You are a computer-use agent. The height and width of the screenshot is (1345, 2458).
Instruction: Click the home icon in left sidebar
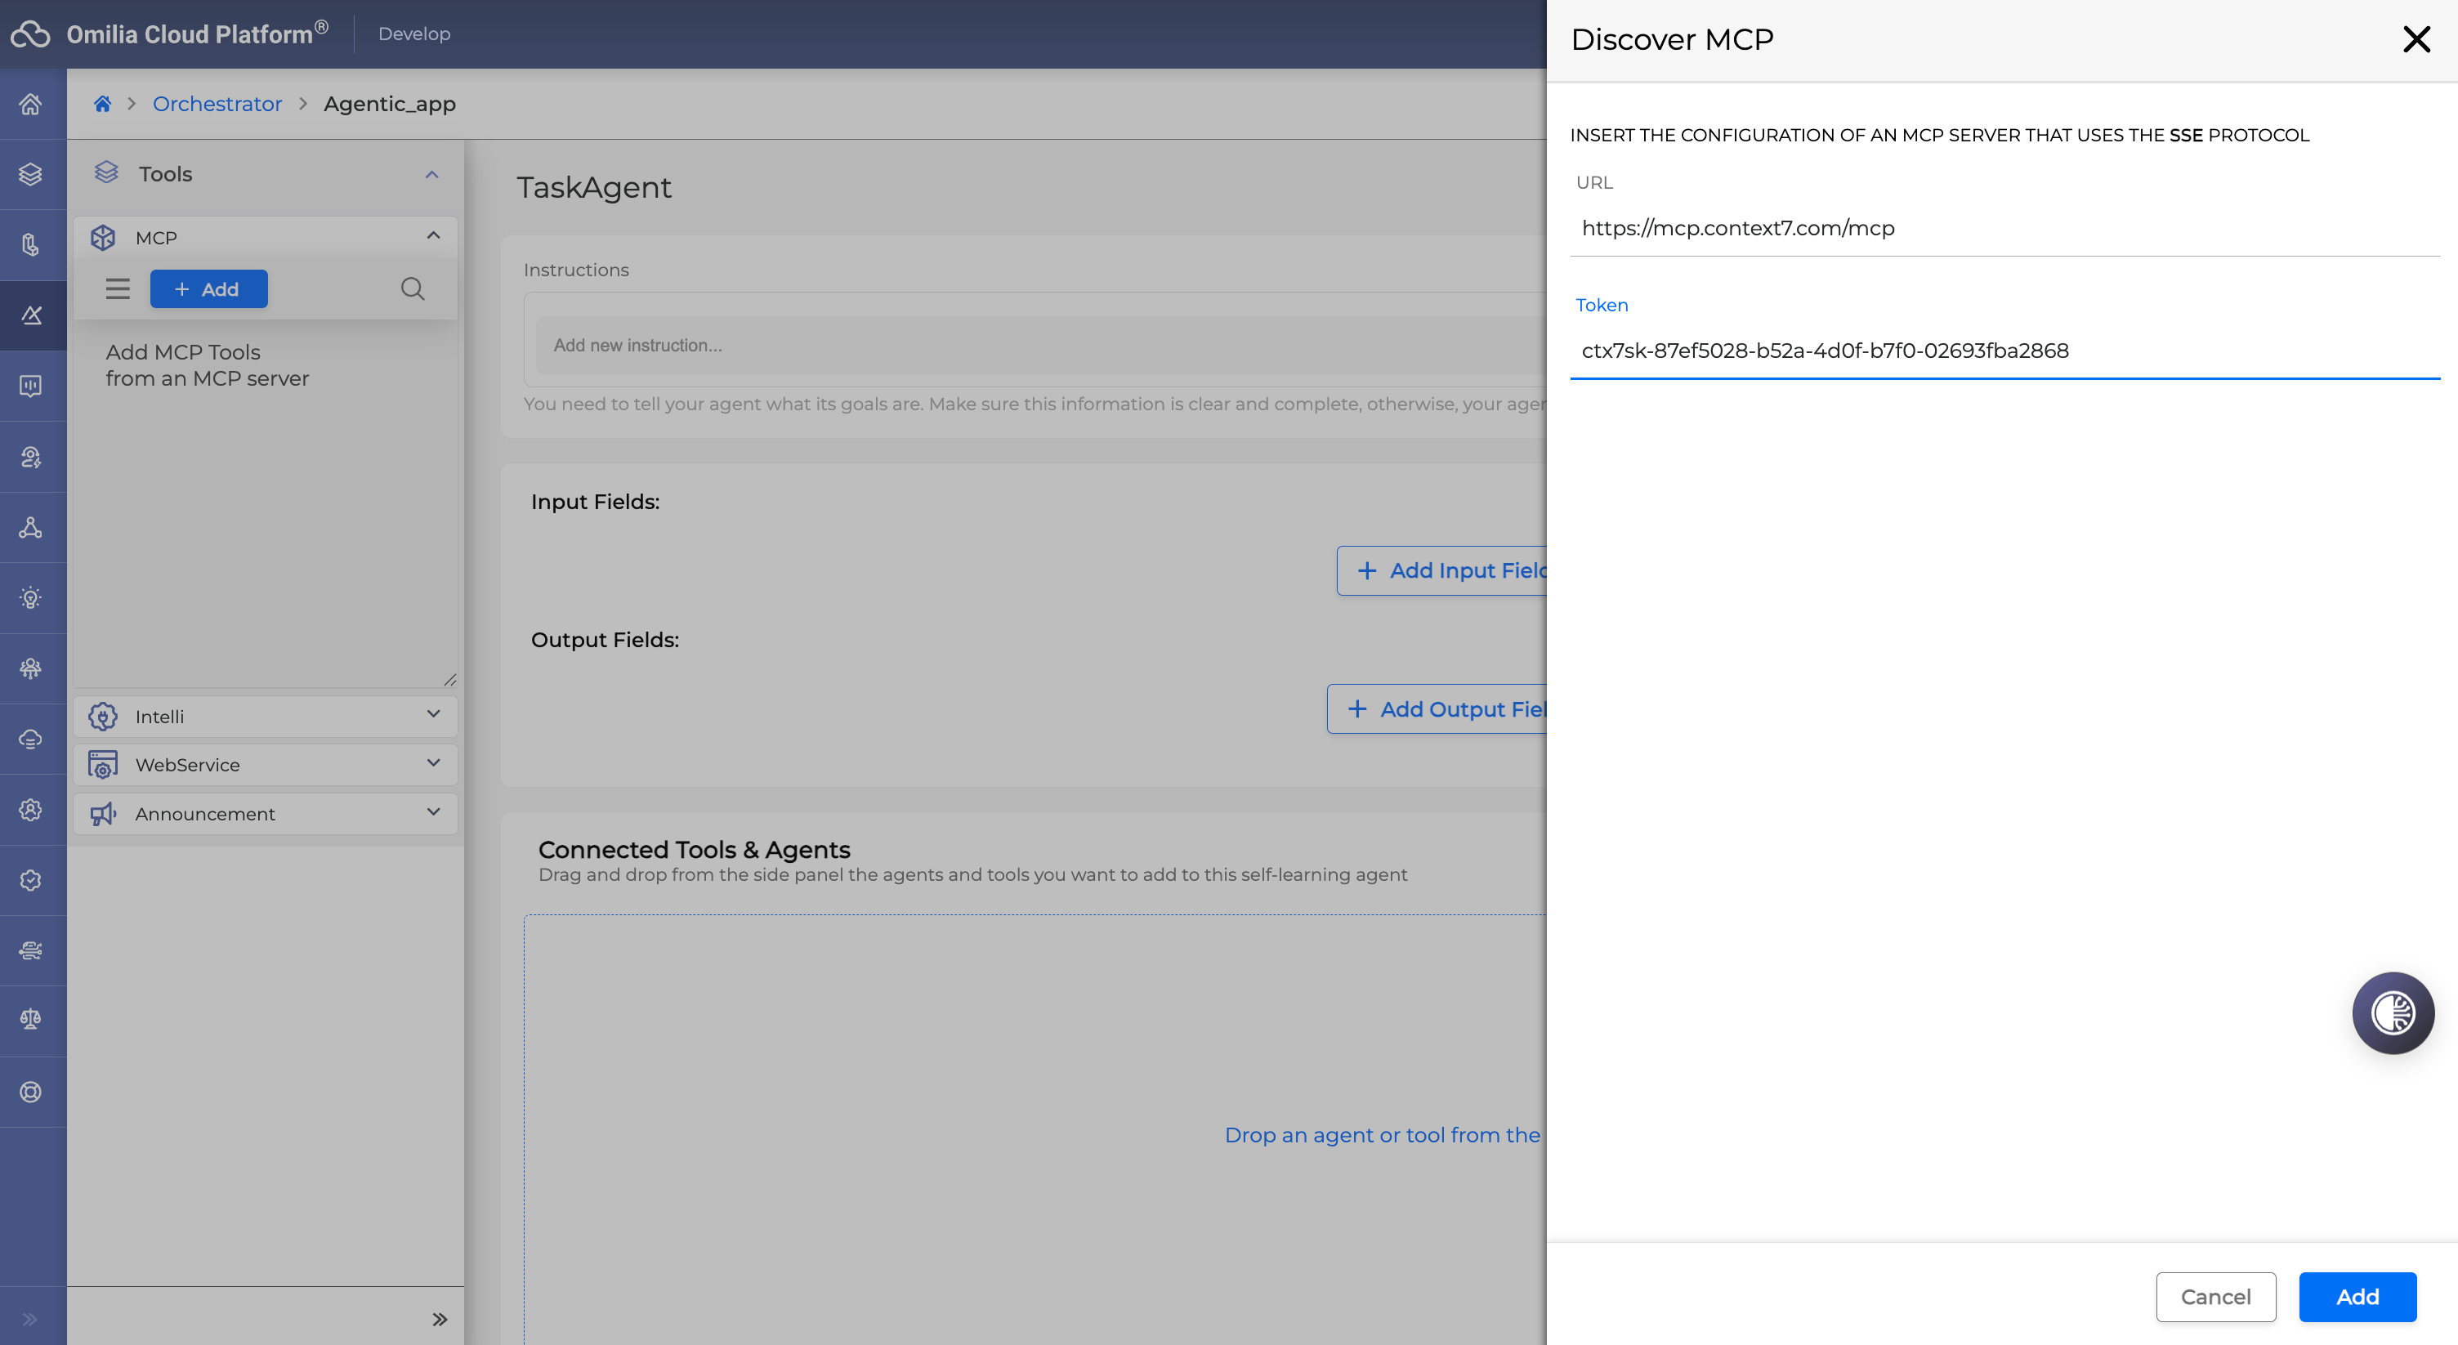(x=30, y=104)
